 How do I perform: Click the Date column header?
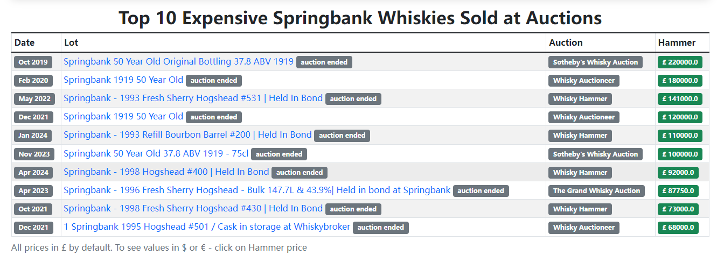click(24, 42)
